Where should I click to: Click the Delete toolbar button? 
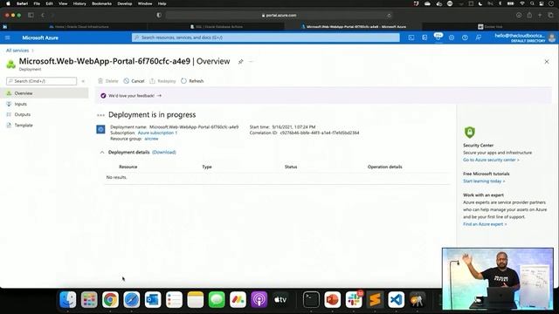108,81
